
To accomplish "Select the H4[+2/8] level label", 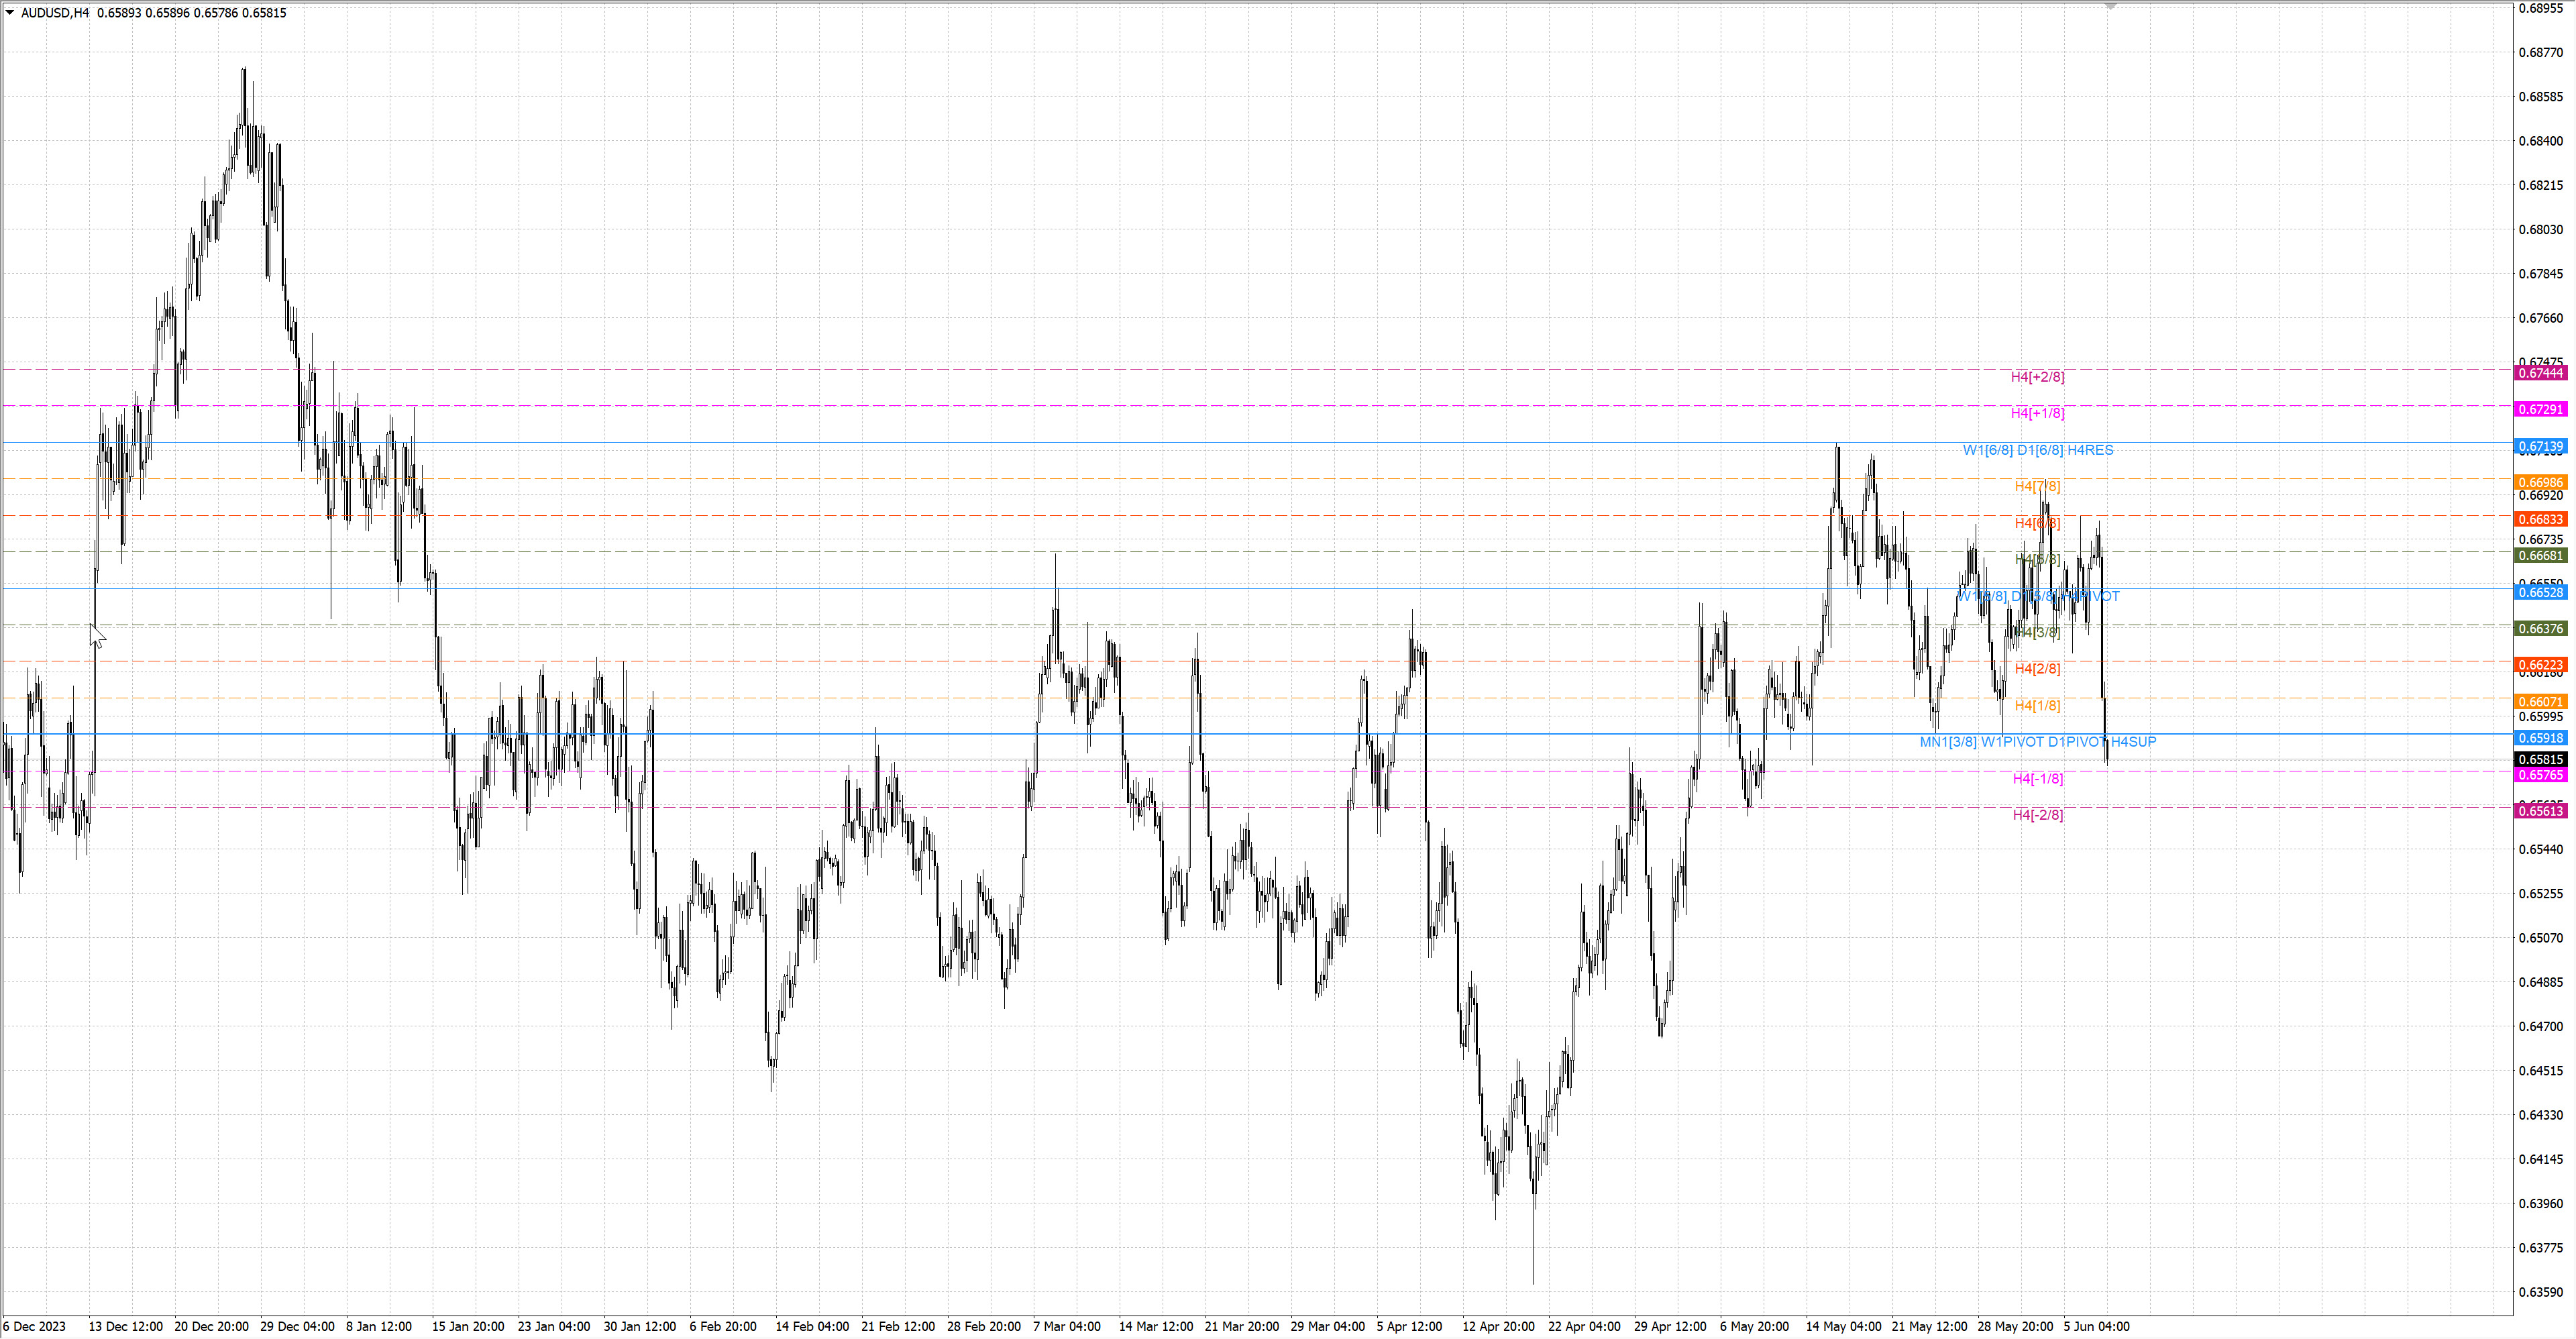I will pos(2037,377).
